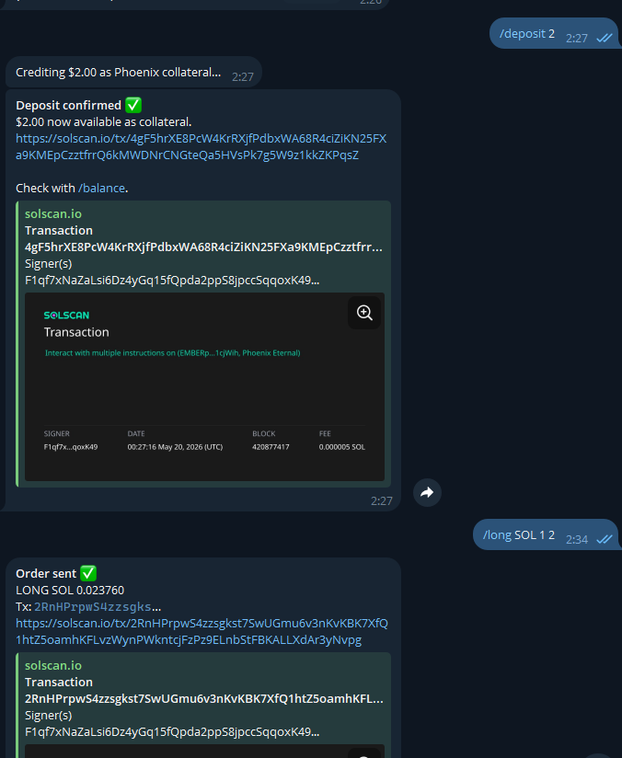Click signer address in the order preview card
This screenshot has height=758, width=622.
coord(172,732)
